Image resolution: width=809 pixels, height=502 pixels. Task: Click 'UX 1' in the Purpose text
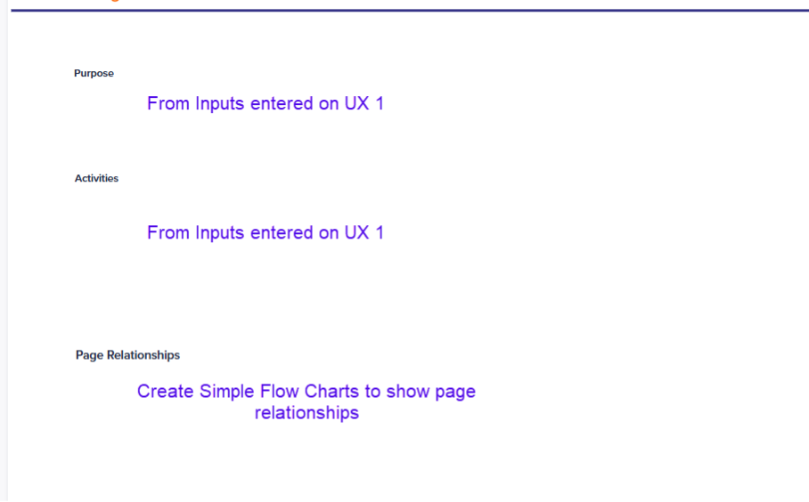[364, 103]
